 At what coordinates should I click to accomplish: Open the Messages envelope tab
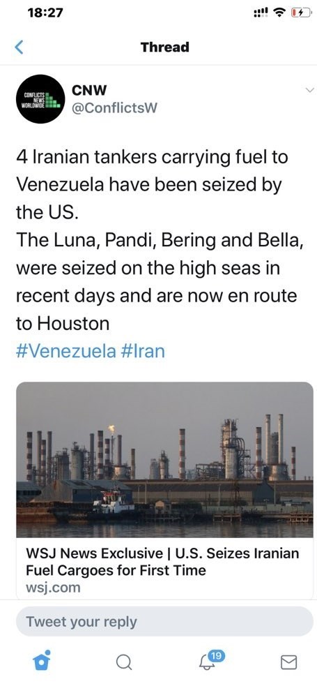pos(288,662)
